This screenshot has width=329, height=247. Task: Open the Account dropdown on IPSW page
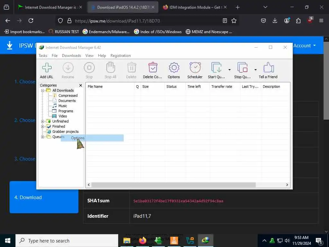pos(305,46)
